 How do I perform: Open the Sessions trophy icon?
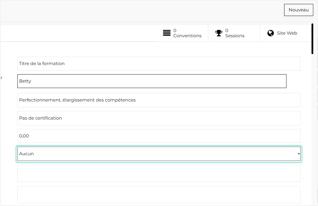219,33
